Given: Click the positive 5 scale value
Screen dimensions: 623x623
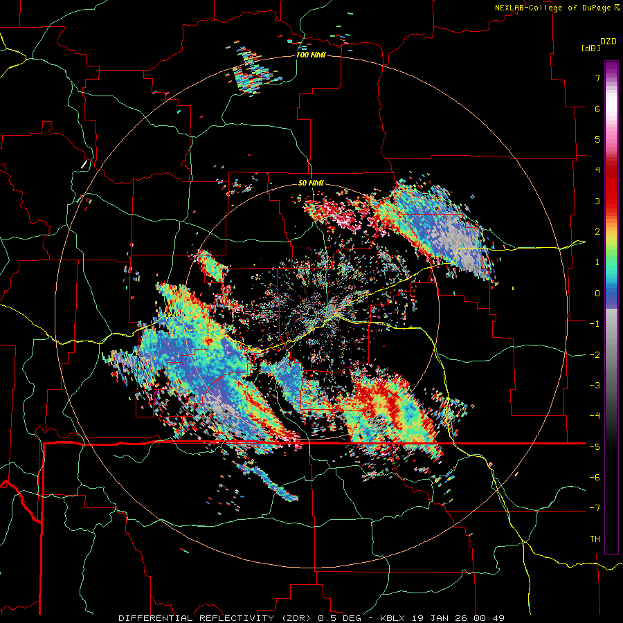Looking at the screenshot, I should coord(597,139).
